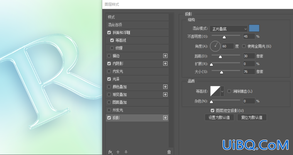Click the 杂色 value field showing 0
Screen dimensions: 293x155
(x=249, y=101)
